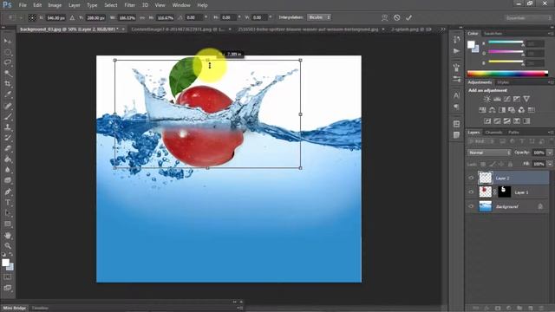The image size is (555, 312).
Task: Click the foreground color swatch in toolbox
Action: 5,263
